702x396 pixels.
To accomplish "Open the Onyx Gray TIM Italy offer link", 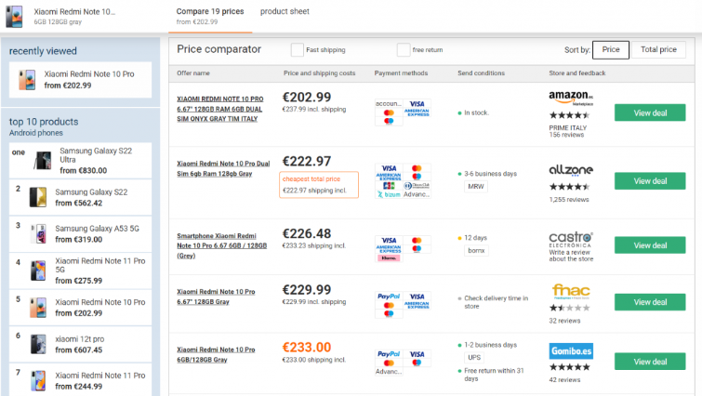I will [x=219, y=109].
